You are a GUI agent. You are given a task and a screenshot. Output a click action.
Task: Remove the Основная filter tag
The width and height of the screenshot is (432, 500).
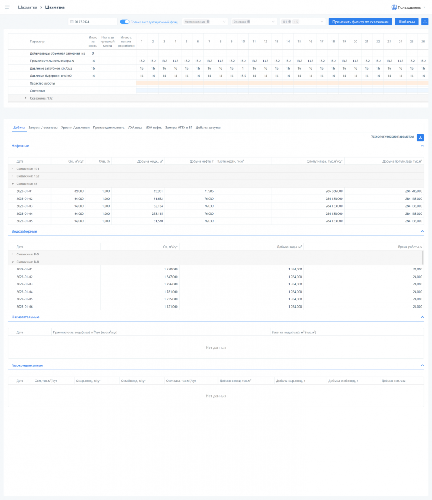click(x=248, y=22)
